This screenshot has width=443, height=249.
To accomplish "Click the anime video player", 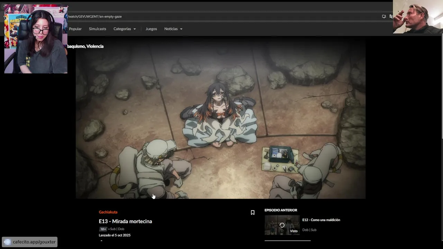I will 221,118.
